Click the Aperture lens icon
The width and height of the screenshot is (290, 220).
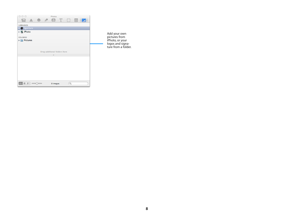(x=22, y=28)
